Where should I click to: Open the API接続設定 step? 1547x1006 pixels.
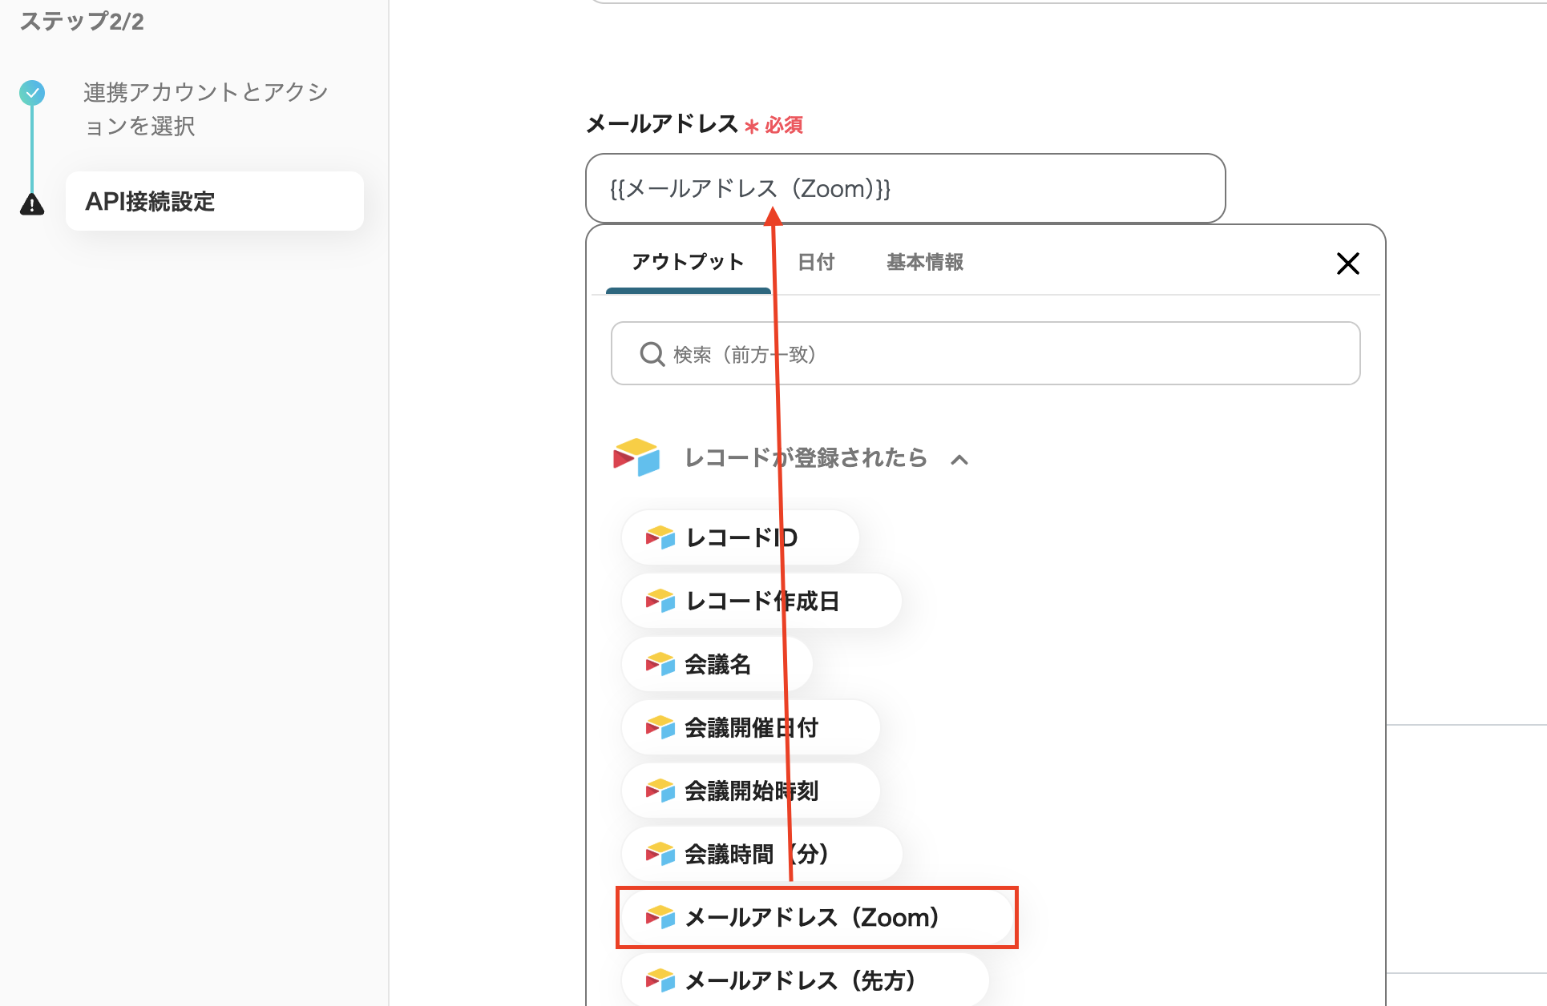point(214,201)
